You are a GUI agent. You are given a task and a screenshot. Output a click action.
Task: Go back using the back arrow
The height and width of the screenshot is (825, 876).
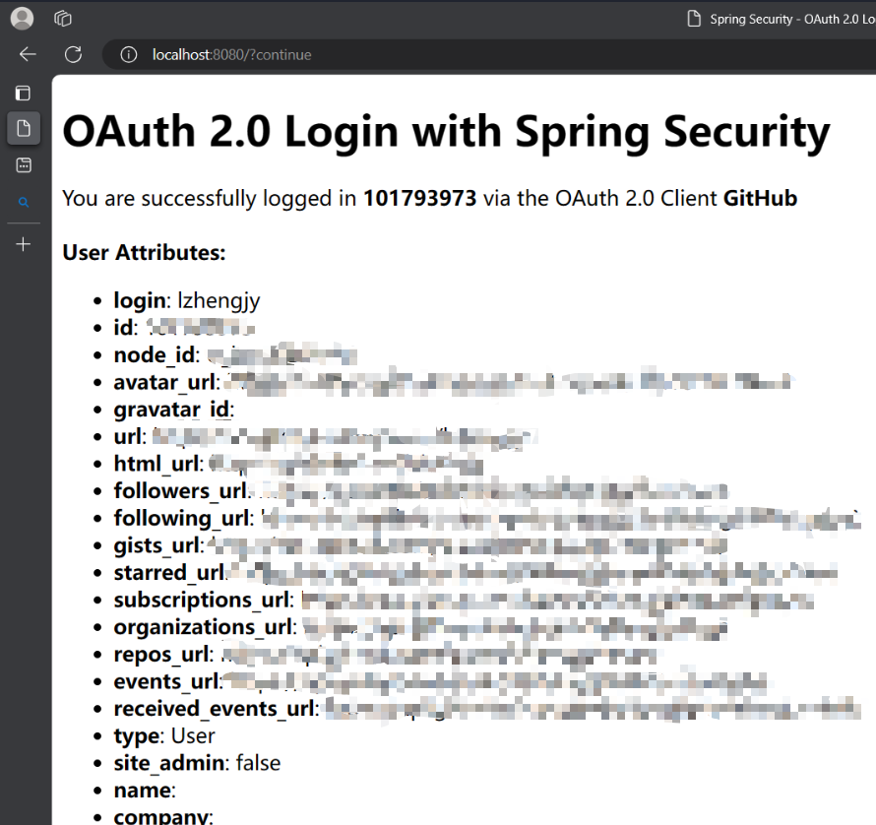click(x=28, y=54)
